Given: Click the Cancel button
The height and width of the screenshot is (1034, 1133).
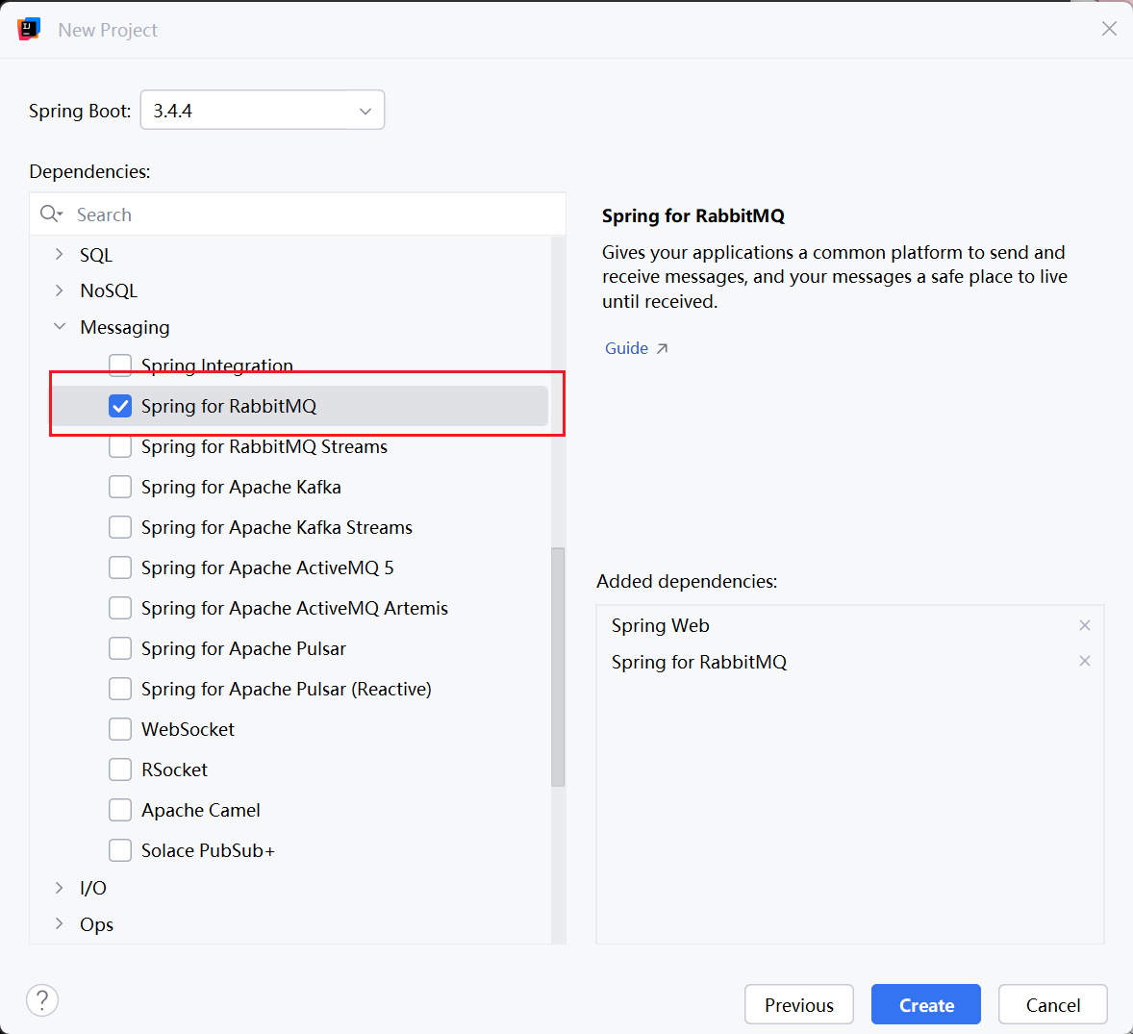Looking at the screenshot, I should [1053, 1004].
